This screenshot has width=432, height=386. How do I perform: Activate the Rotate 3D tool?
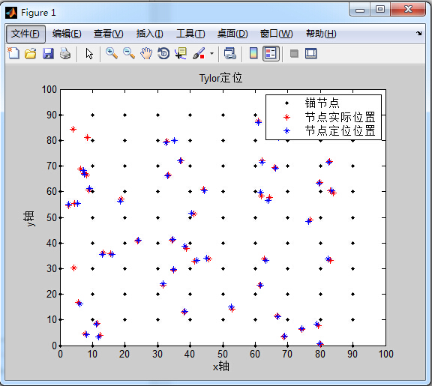(x=163, y=53)
